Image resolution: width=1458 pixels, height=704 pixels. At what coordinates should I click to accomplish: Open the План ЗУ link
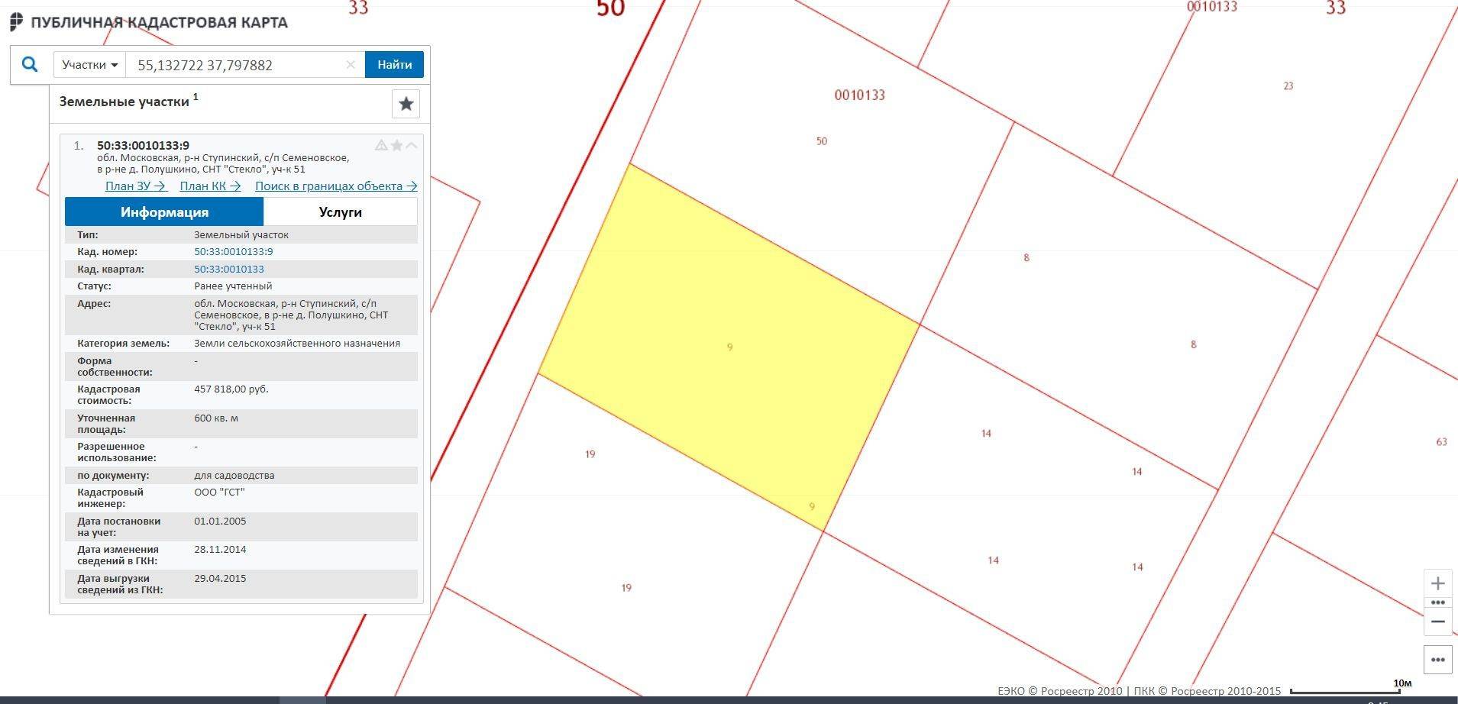tap(135, 186)
